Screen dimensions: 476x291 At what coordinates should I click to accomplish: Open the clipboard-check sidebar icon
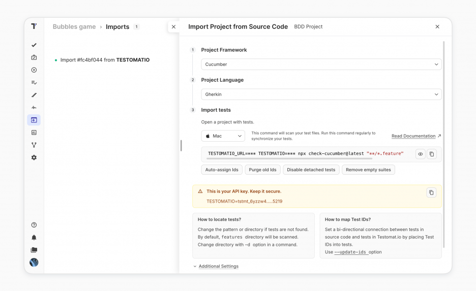pos(34,57)
